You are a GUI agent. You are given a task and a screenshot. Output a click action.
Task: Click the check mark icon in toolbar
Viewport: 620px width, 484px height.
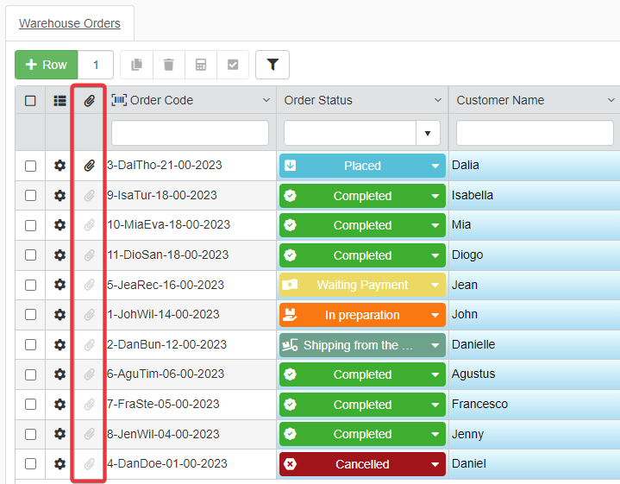point(232,65)
